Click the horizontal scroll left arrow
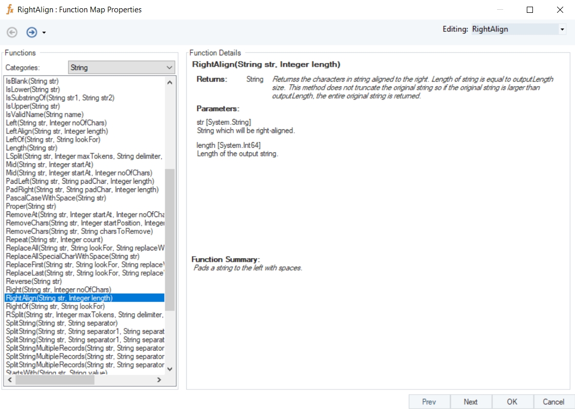This screenshot has height=409, width=575. pos(10,380)
